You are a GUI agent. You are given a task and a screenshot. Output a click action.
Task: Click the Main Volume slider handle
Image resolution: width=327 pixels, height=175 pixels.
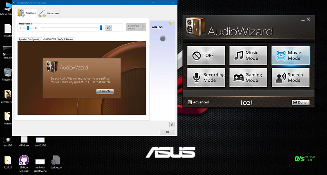101,28
